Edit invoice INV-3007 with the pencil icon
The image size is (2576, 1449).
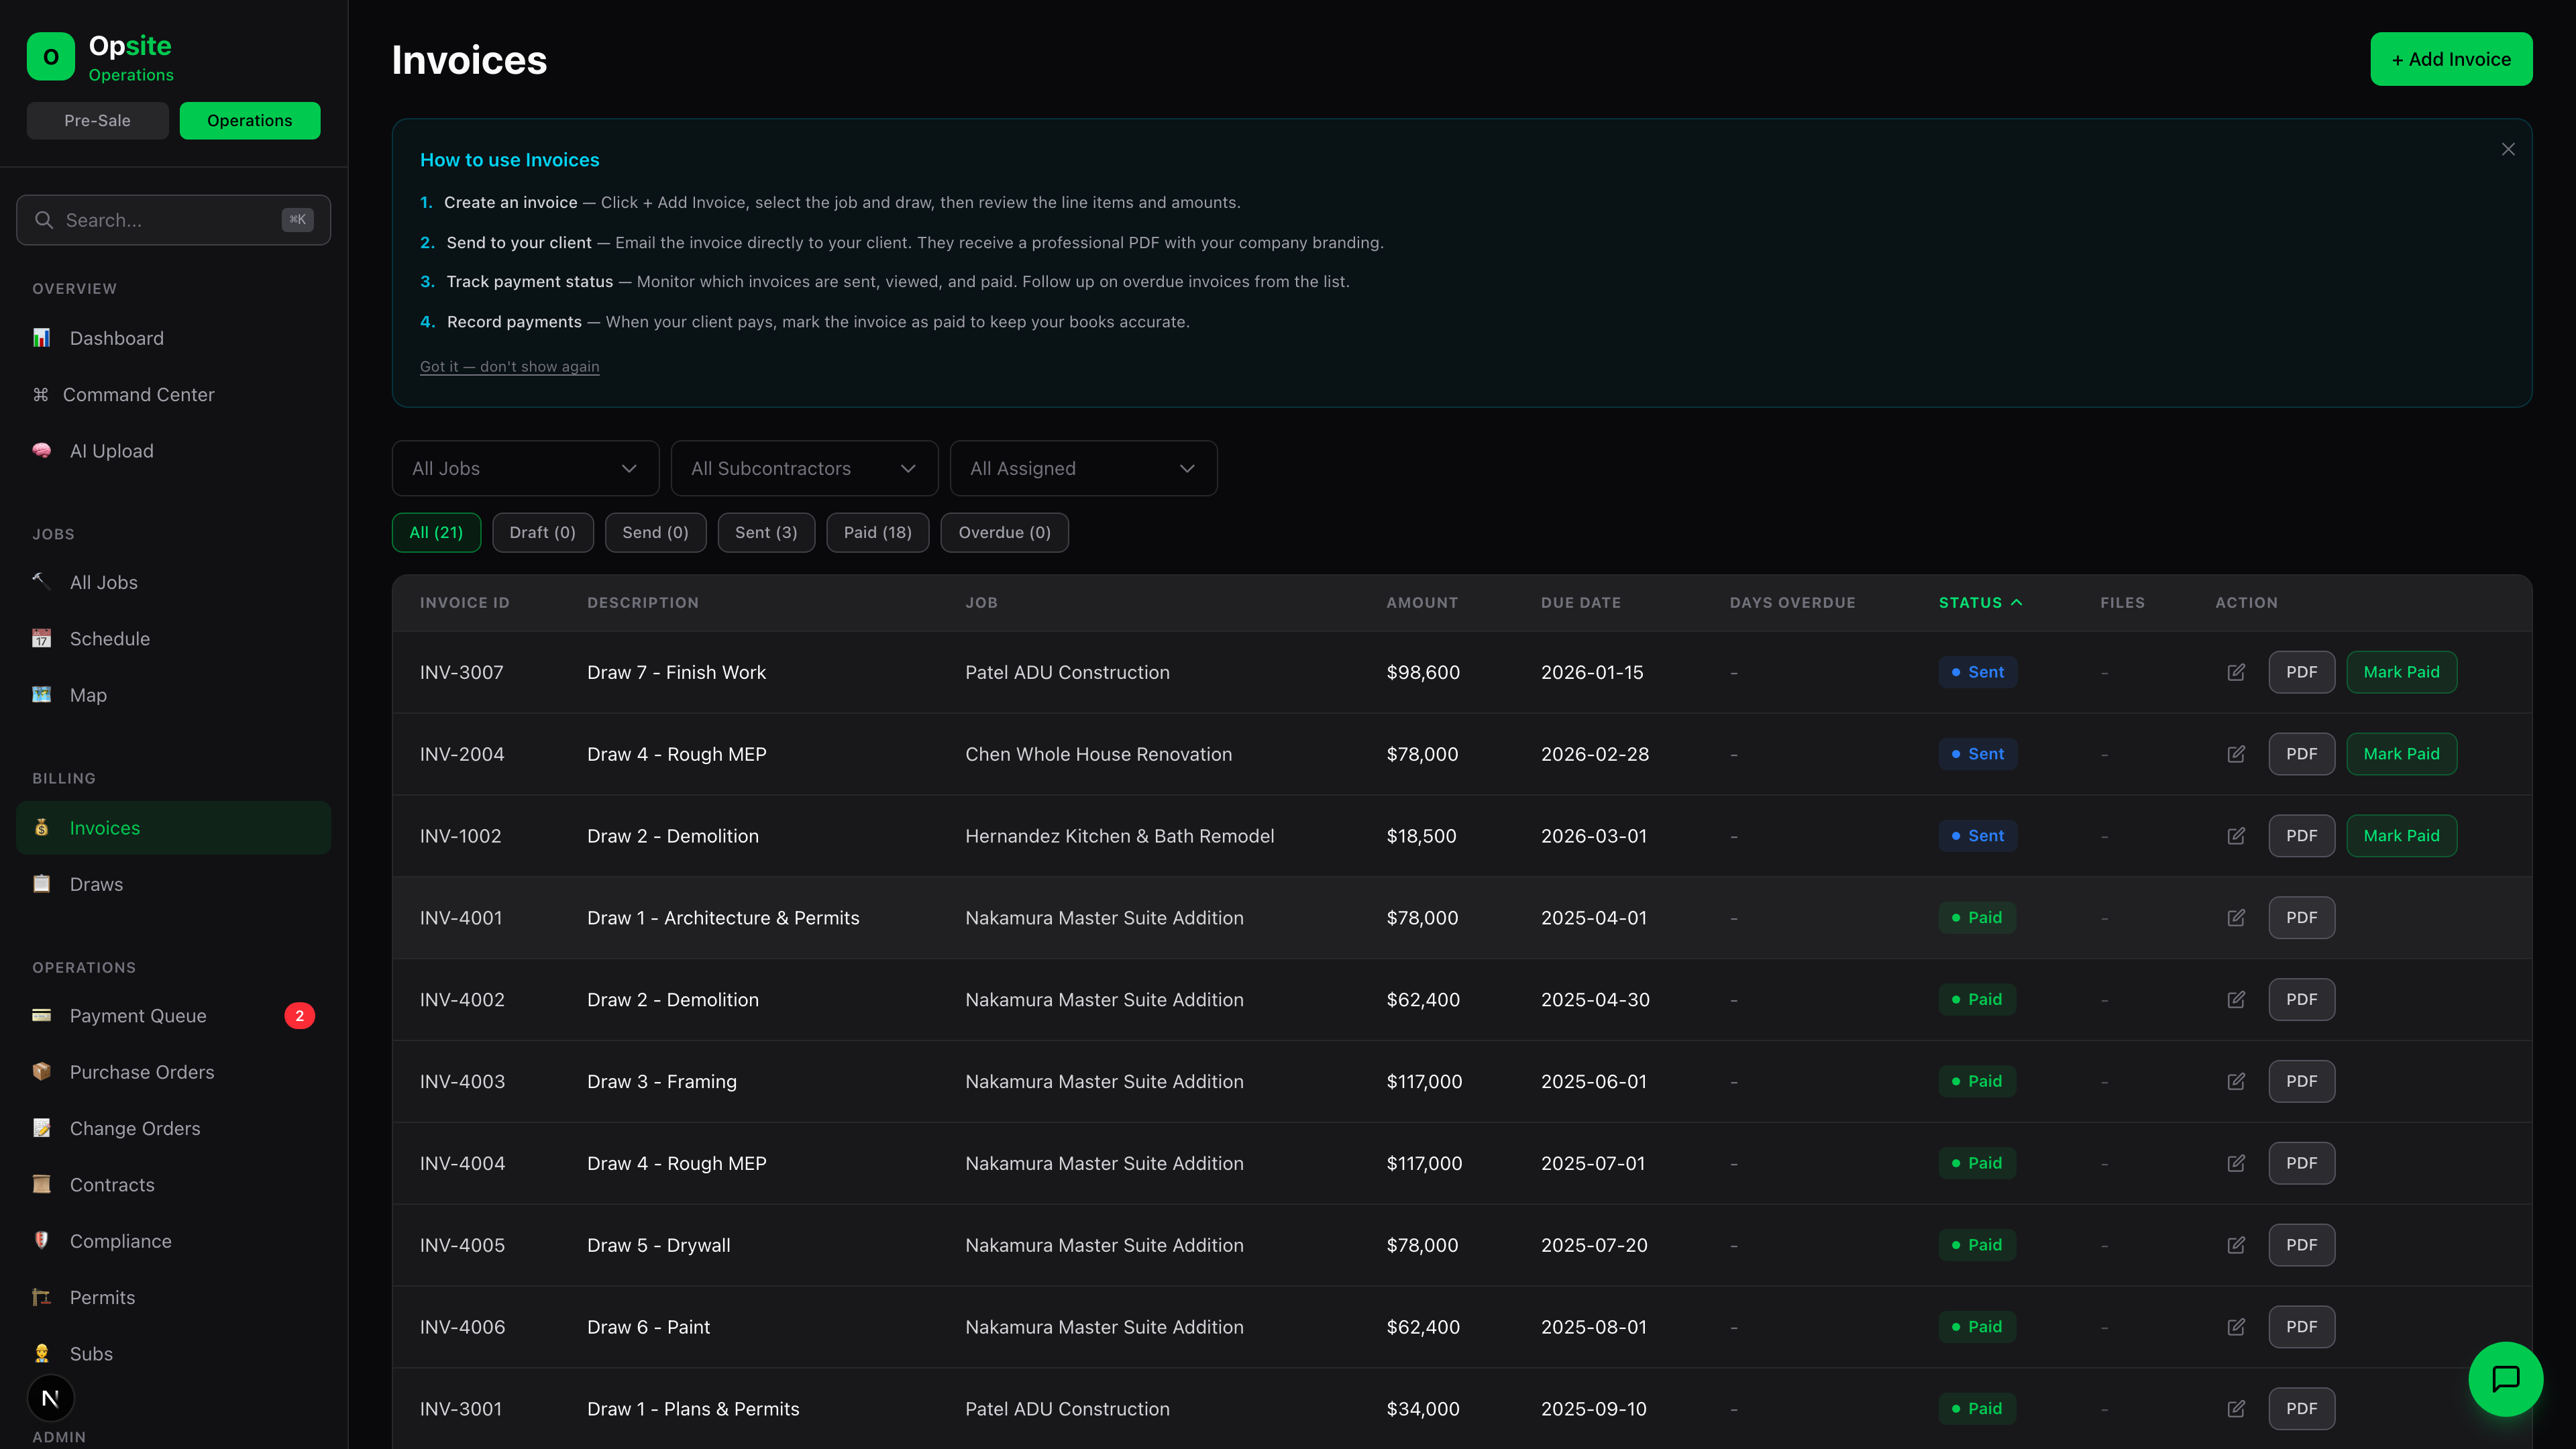[x=2237, y=672]
